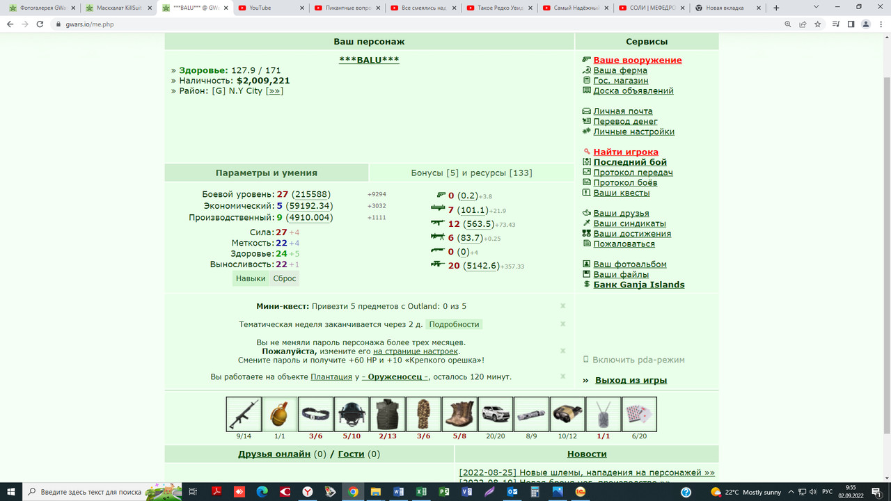Click the Windows taskbar search box
Screen dimensions: 891x501
(x=103, y=492)
